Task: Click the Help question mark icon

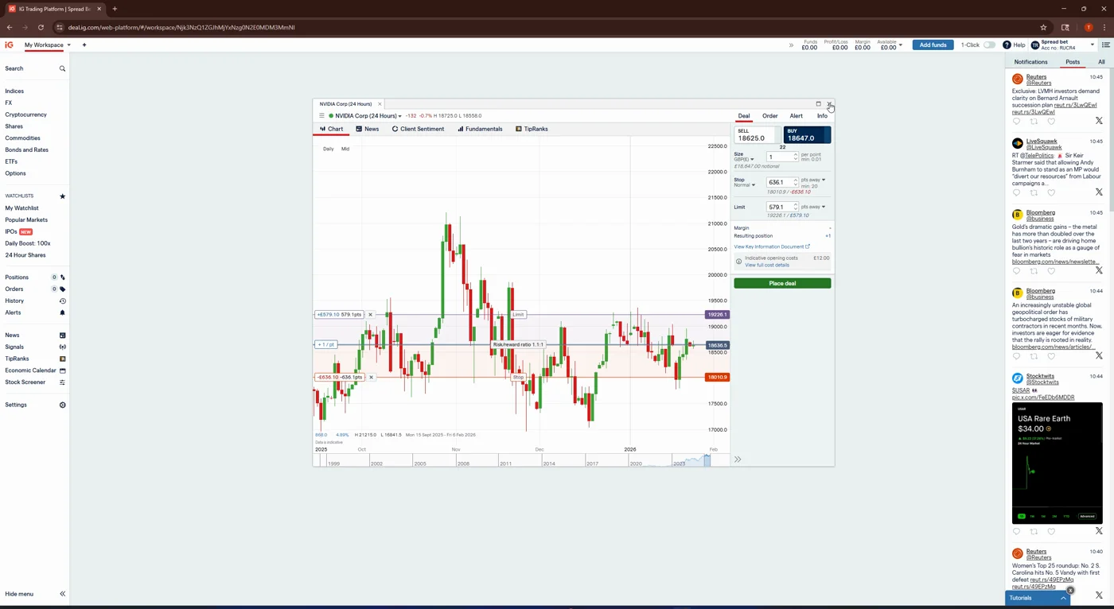Action: 1007,45
